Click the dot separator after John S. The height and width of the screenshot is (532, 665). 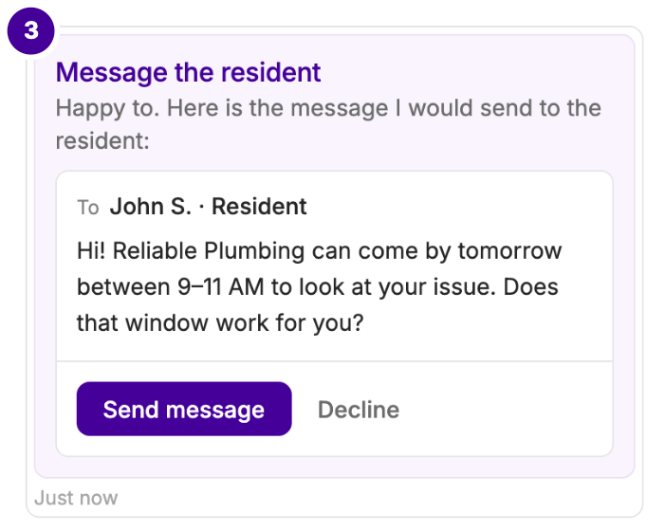click(201, 207)
